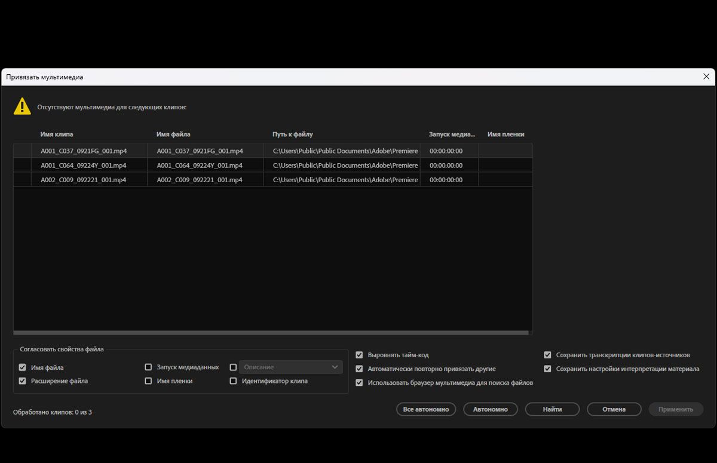The image size is (717, 463).
Task: Sort by the Имя файла column header
Action: (x=173, y=134)
